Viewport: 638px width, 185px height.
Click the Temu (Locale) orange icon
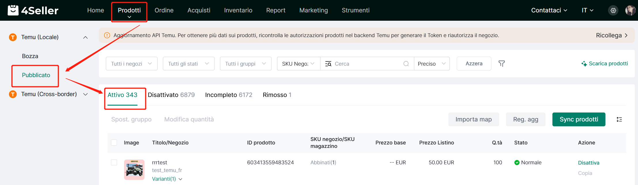(13, 37)
